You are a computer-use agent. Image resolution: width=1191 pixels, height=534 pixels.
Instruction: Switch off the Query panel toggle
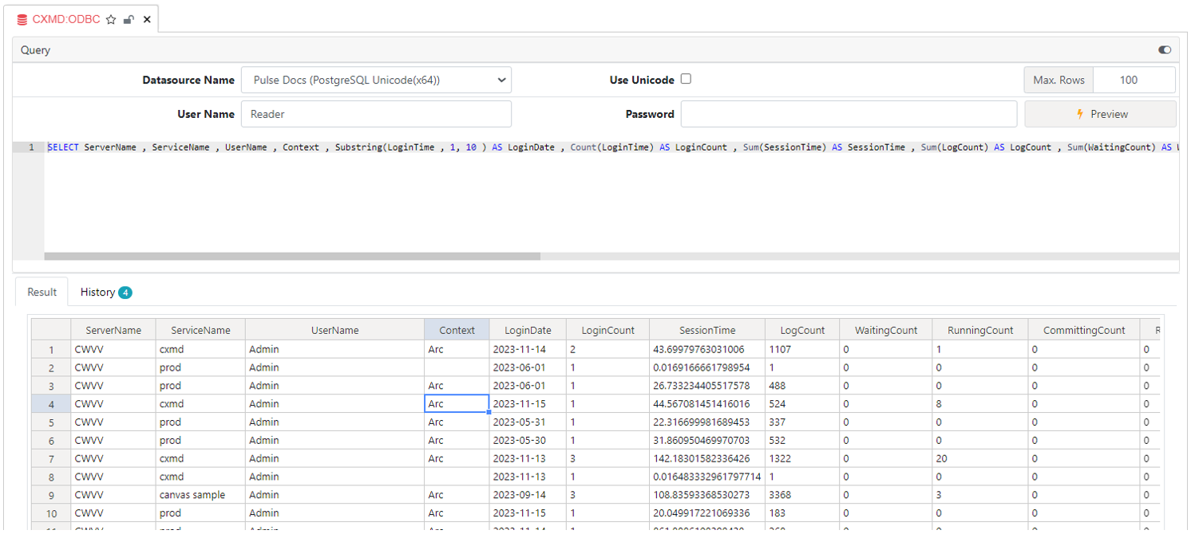[1164, 49]
